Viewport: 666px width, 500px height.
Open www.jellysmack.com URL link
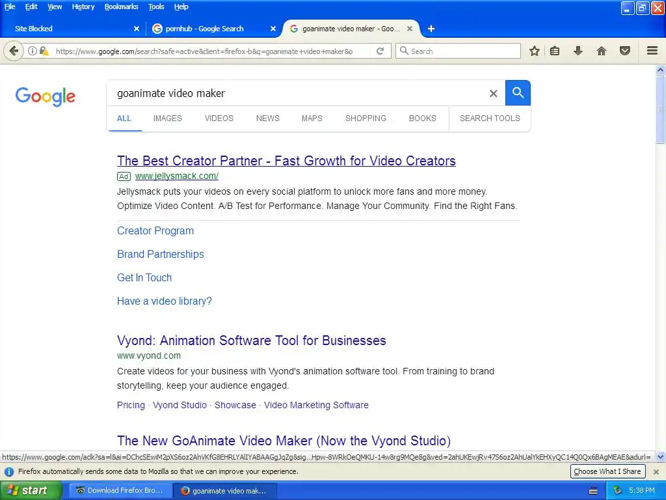[x=177, y=176]
